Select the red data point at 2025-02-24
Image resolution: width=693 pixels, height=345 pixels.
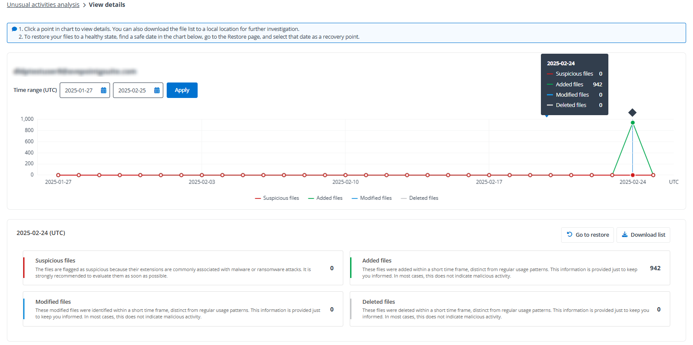[632, 175]
